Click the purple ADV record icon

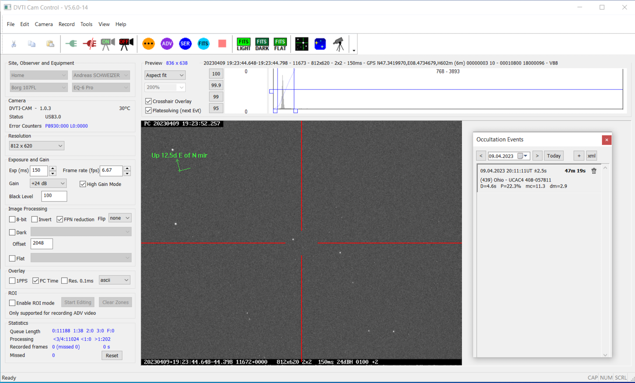tap(167, 44)
